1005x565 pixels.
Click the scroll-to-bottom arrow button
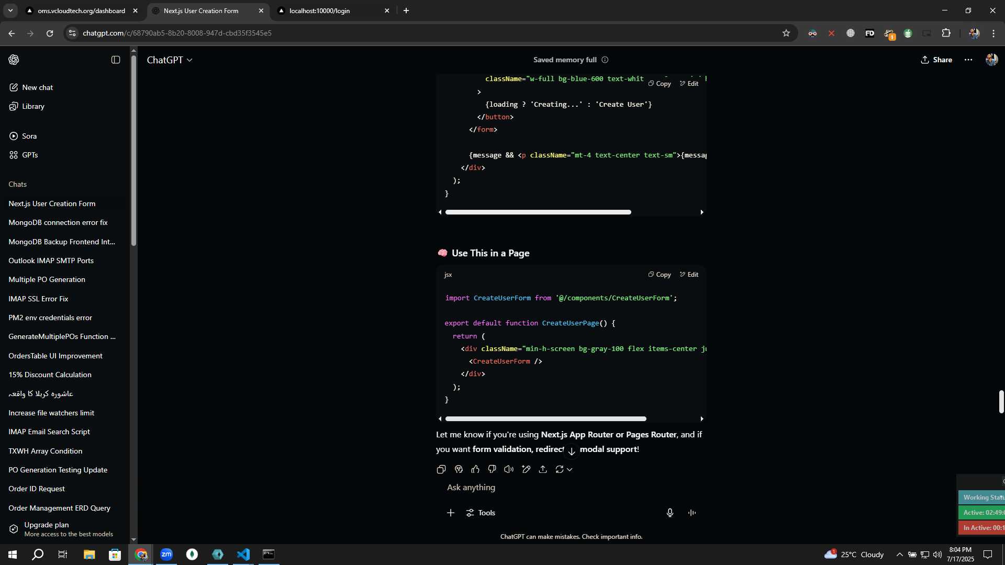[x=572, y=451]
